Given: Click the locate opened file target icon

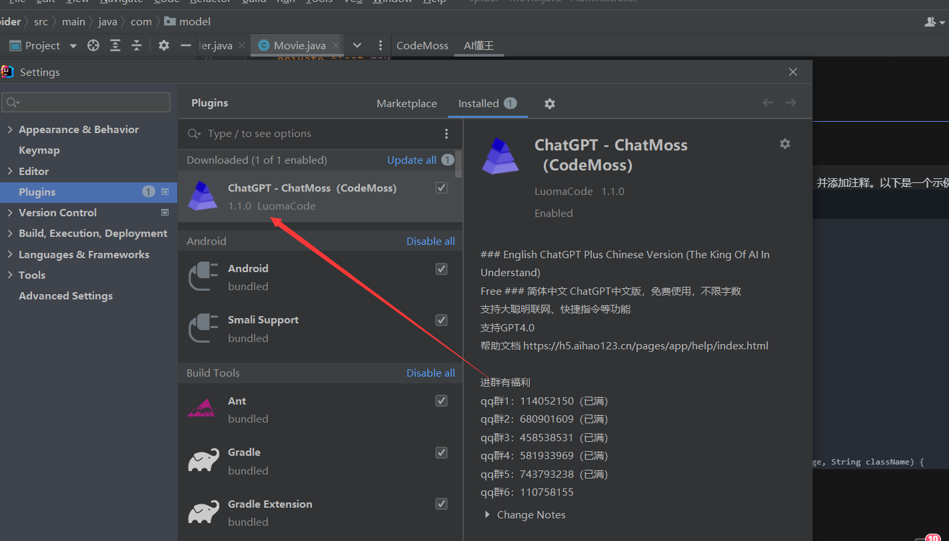Looking at the screenshot, I should (93, 45).
